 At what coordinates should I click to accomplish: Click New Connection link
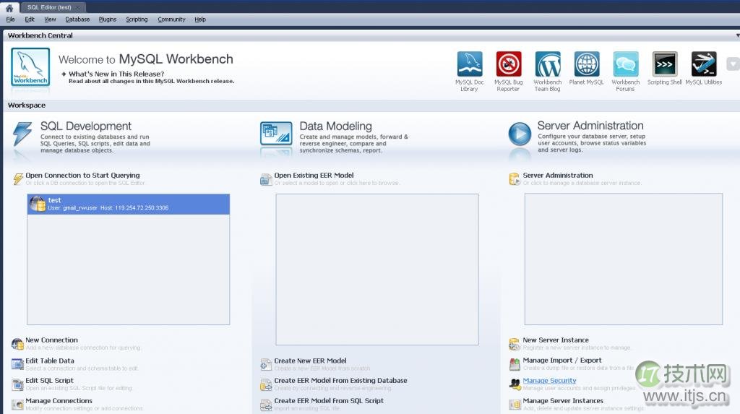[51, 340]
